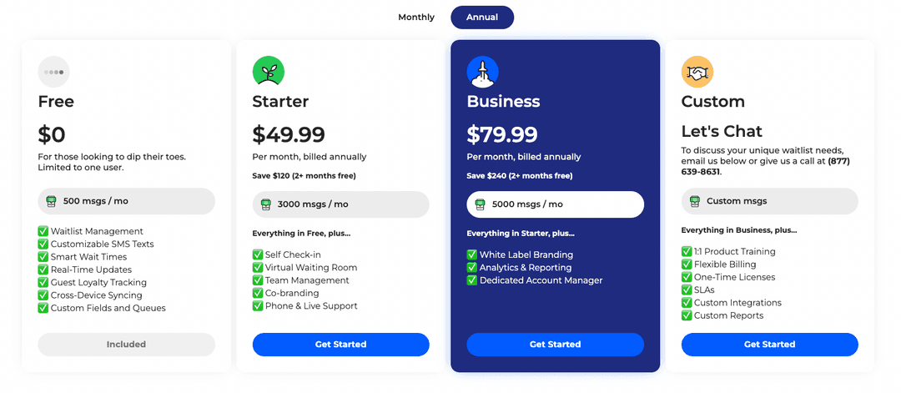Click the SLAs feature checkmark

[687, 290]
